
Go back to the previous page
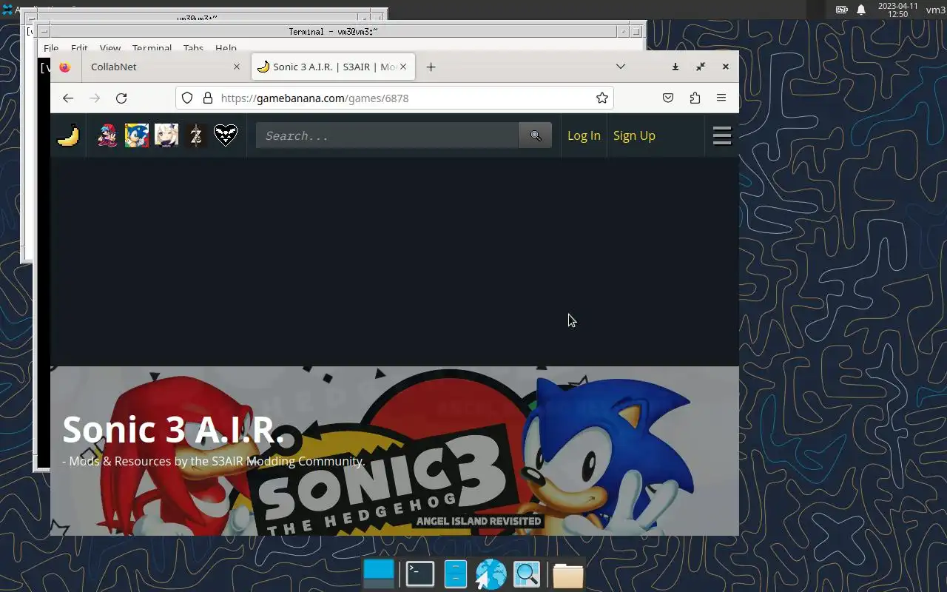coord(68,98)
